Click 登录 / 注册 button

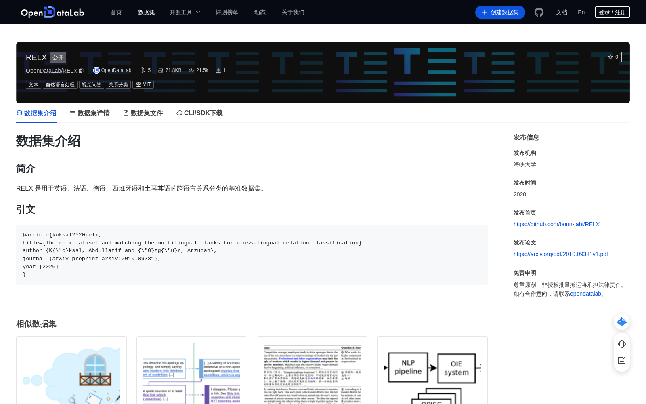pos(612,12)
